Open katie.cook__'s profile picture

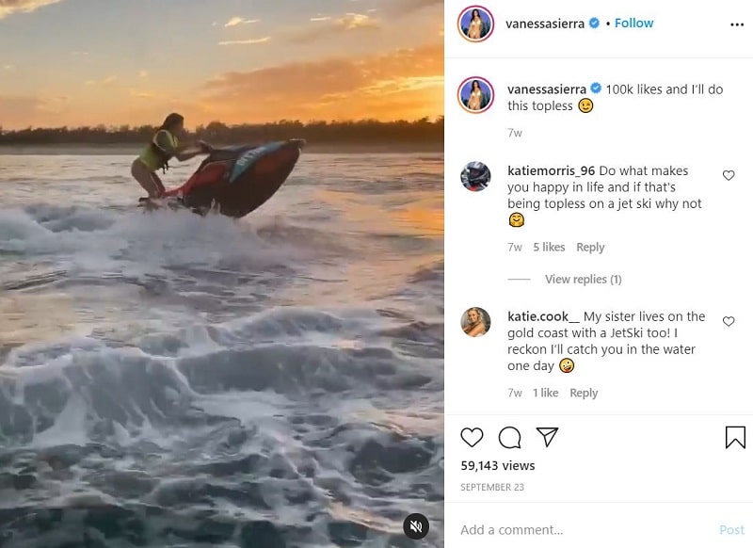coord(475,322)
